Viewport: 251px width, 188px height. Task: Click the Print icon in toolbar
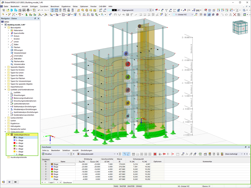[28, 10]
